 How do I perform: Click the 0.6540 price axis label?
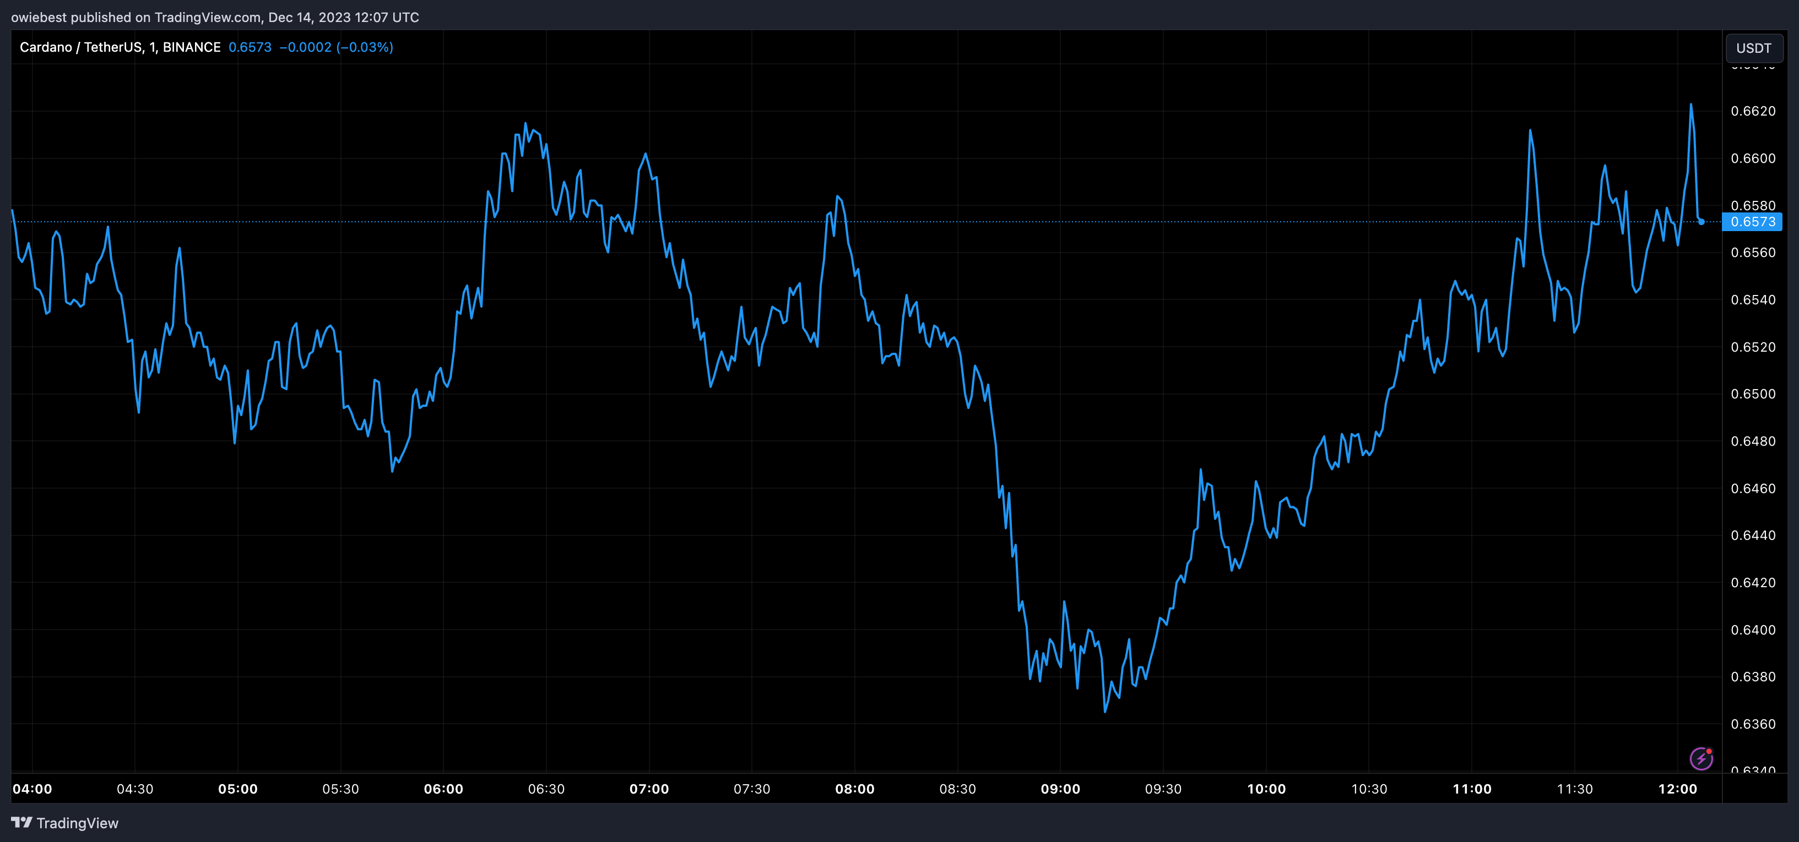tap(1753, 300)
